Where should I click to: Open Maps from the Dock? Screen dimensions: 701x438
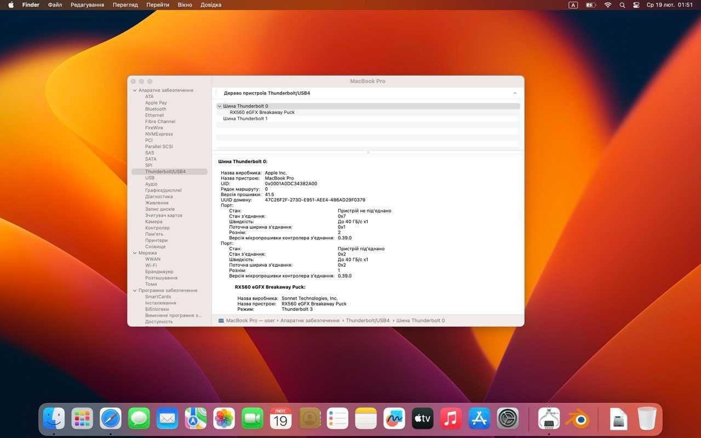(x=196, y=419)
